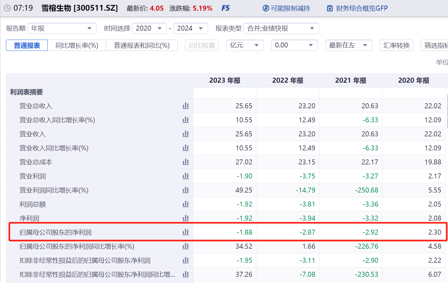Select the 普通报表 tab
448x283 pixels.
27,46
